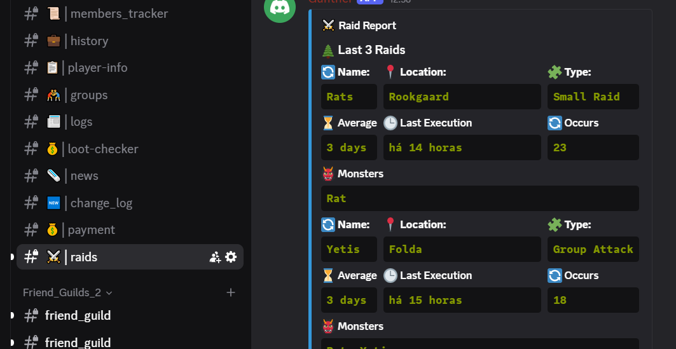Open the groups channel

coord(88,95)
